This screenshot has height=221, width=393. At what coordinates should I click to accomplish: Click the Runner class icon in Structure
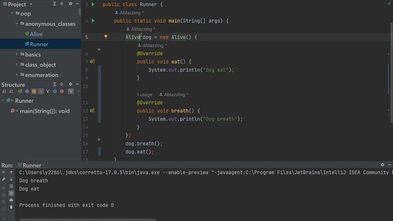pos(9,101)
